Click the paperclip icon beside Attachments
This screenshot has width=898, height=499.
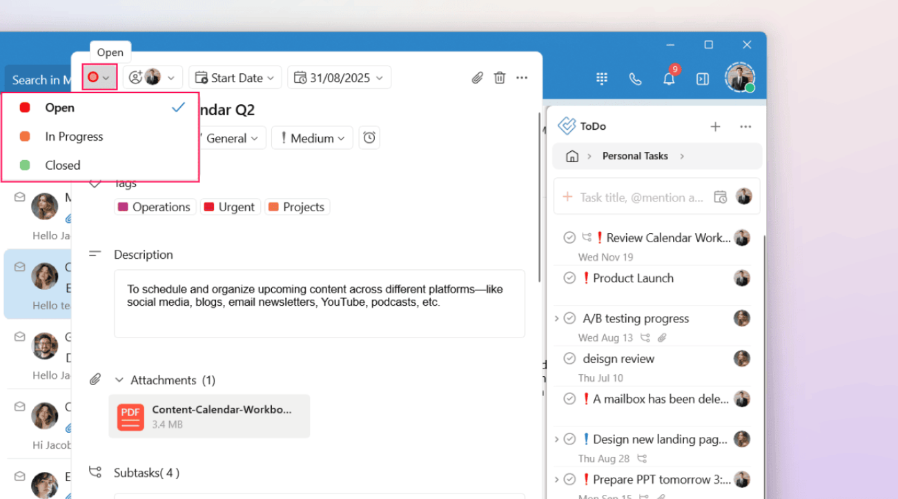click(95, 380)
